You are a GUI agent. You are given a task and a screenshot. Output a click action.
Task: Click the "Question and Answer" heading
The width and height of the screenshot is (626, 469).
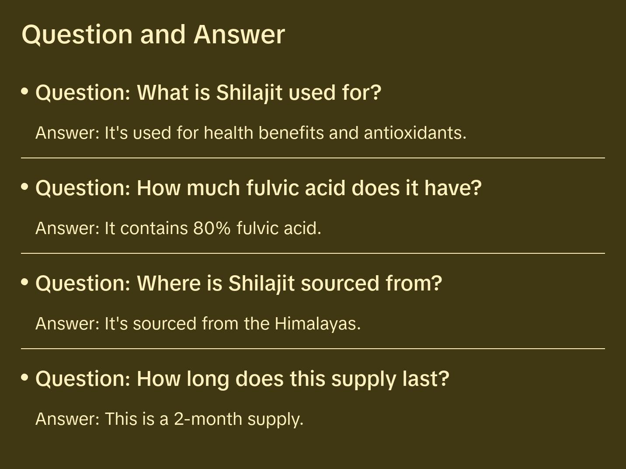(x=153, y=35)
